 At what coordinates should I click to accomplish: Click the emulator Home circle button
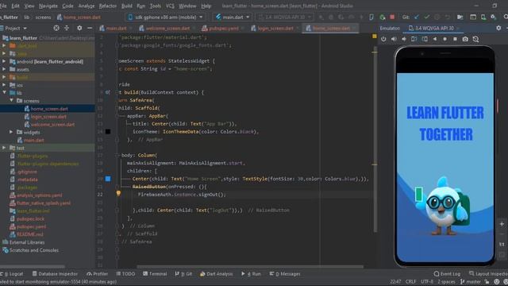click(x=444, y=39)
